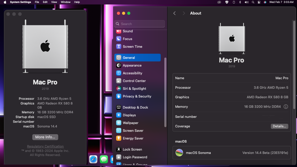Click the Serial number row in System Settings

tap(232, 117)
